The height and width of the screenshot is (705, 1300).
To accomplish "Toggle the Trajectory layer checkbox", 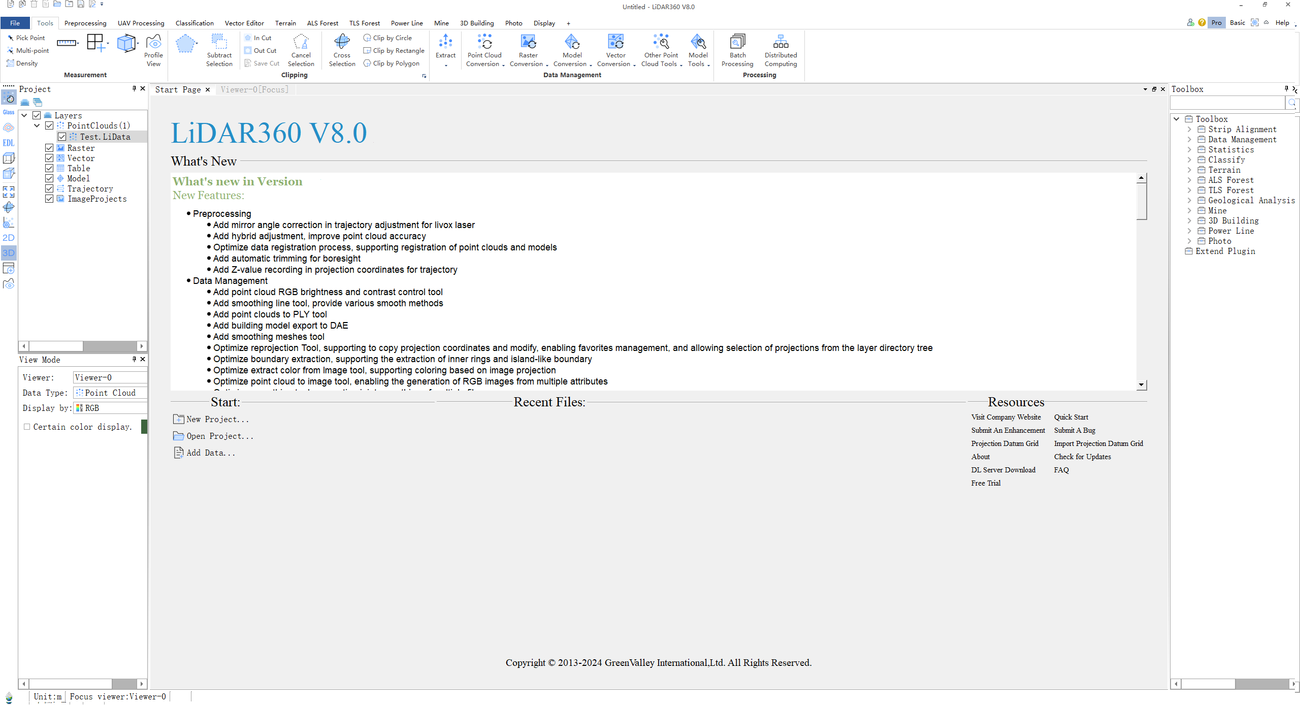I will click(49, 188).
